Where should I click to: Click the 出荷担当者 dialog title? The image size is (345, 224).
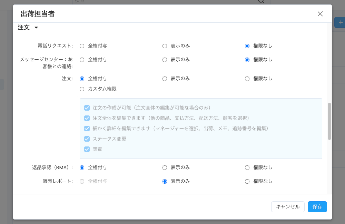point(38,14)
